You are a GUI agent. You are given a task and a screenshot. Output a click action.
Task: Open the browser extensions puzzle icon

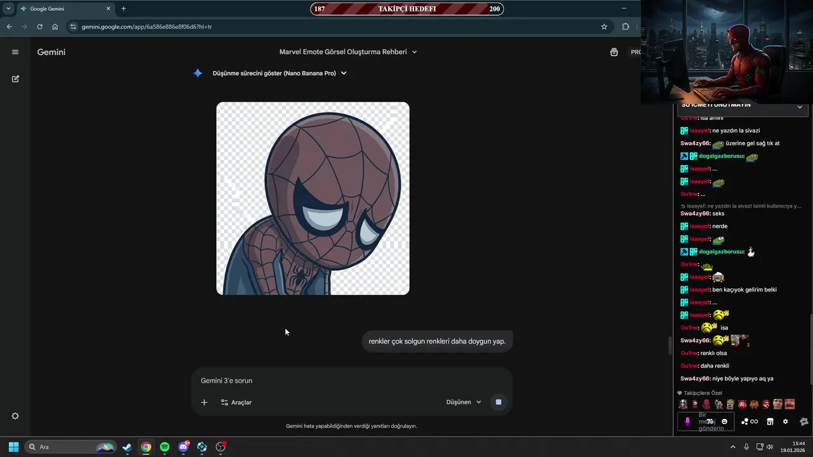[x=626, y=27]
